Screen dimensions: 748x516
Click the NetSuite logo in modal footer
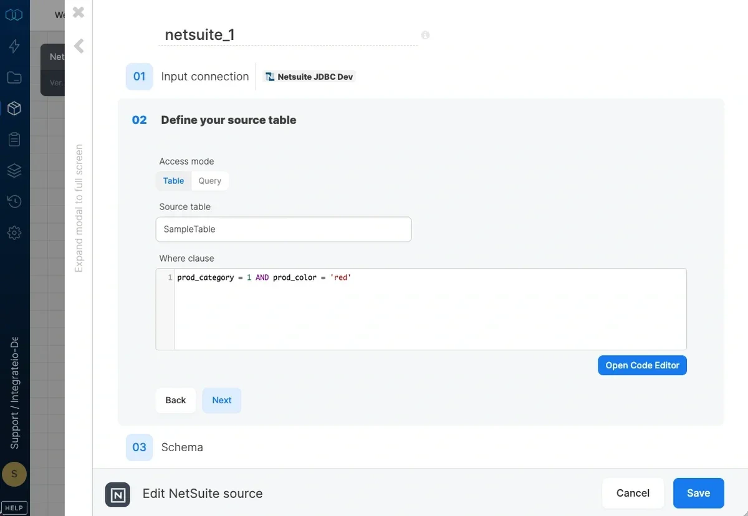point(117,493)
